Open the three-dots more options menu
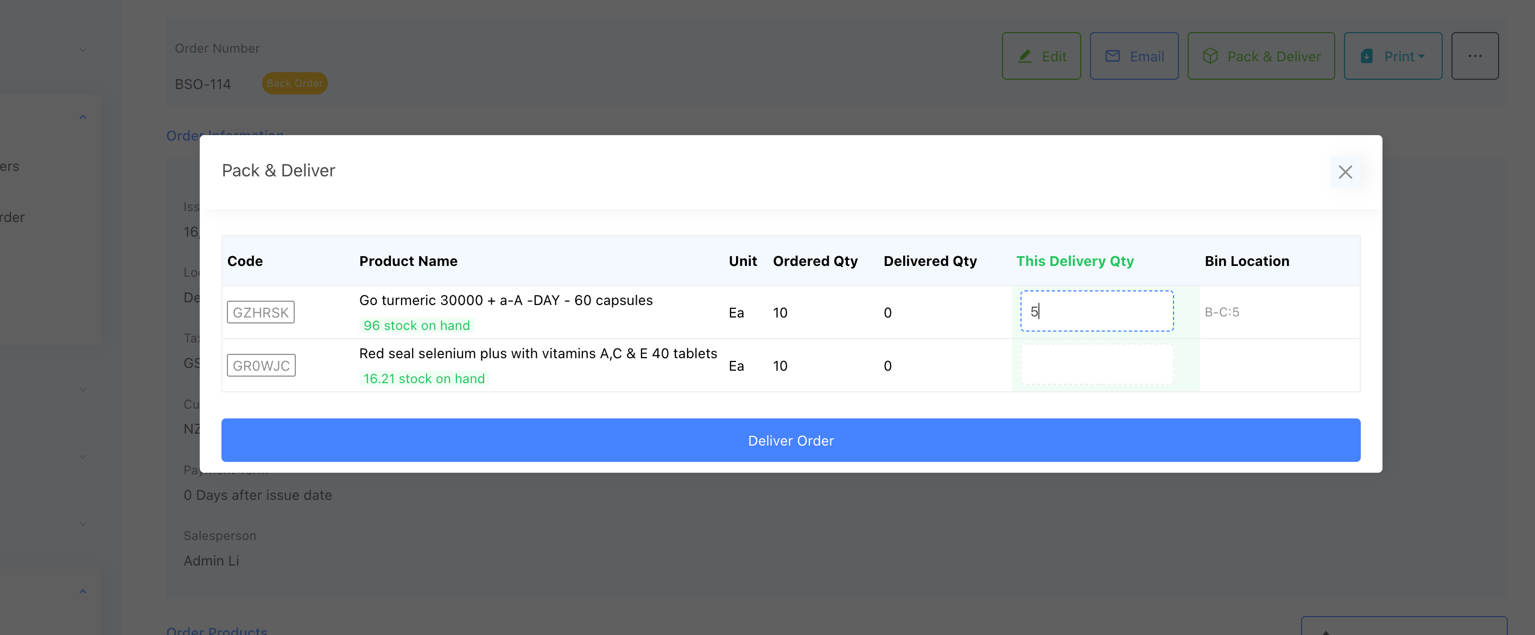The width and height of the screenshot is (1535, 635). coord(1474,56)
